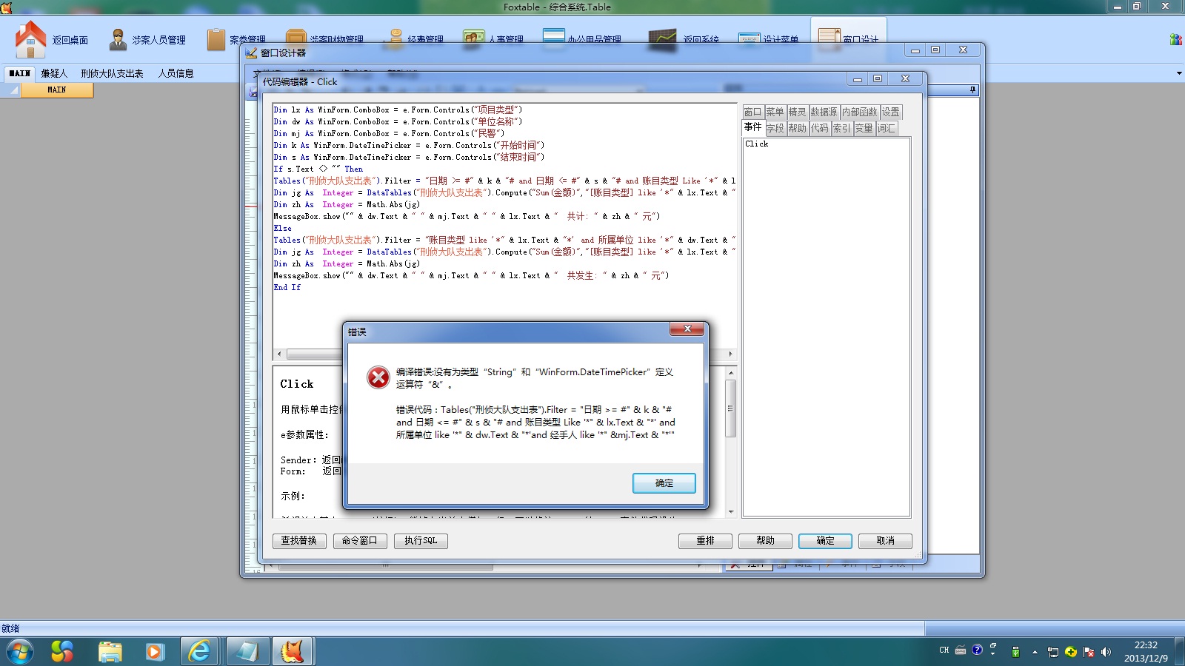
Task: Show hidden tray icons arrow
Action: [1035, 652]
